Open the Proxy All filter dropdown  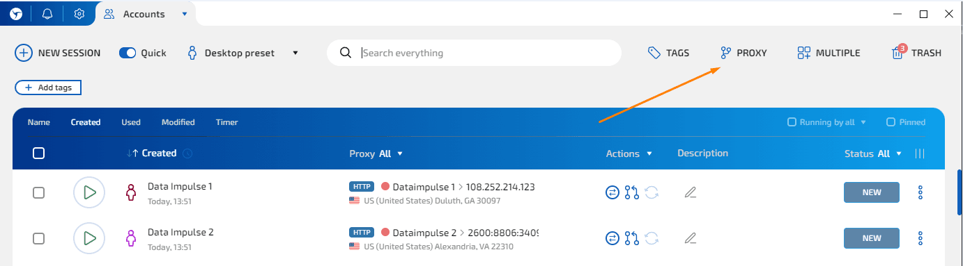pos(376,153)
